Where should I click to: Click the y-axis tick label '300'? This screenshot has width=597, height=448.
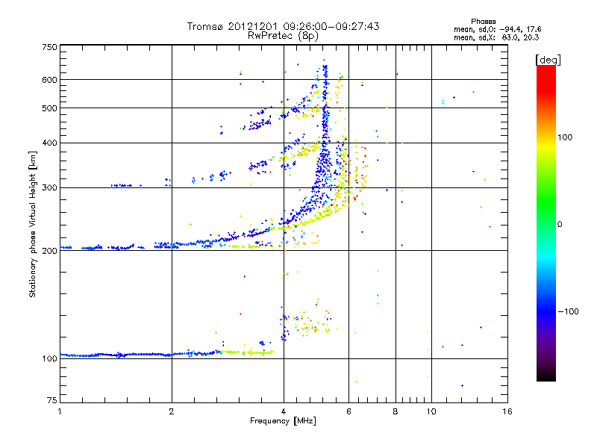pos(49,188)
